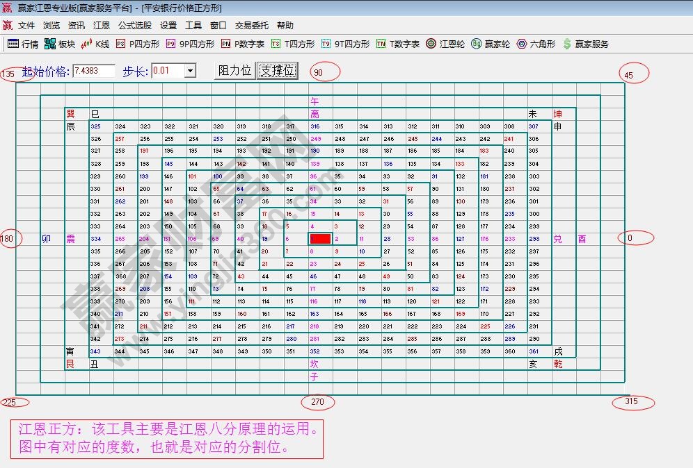Open the 交易委托 menu
The width and height of the screenshot is (693, 468).
(251, 26)
